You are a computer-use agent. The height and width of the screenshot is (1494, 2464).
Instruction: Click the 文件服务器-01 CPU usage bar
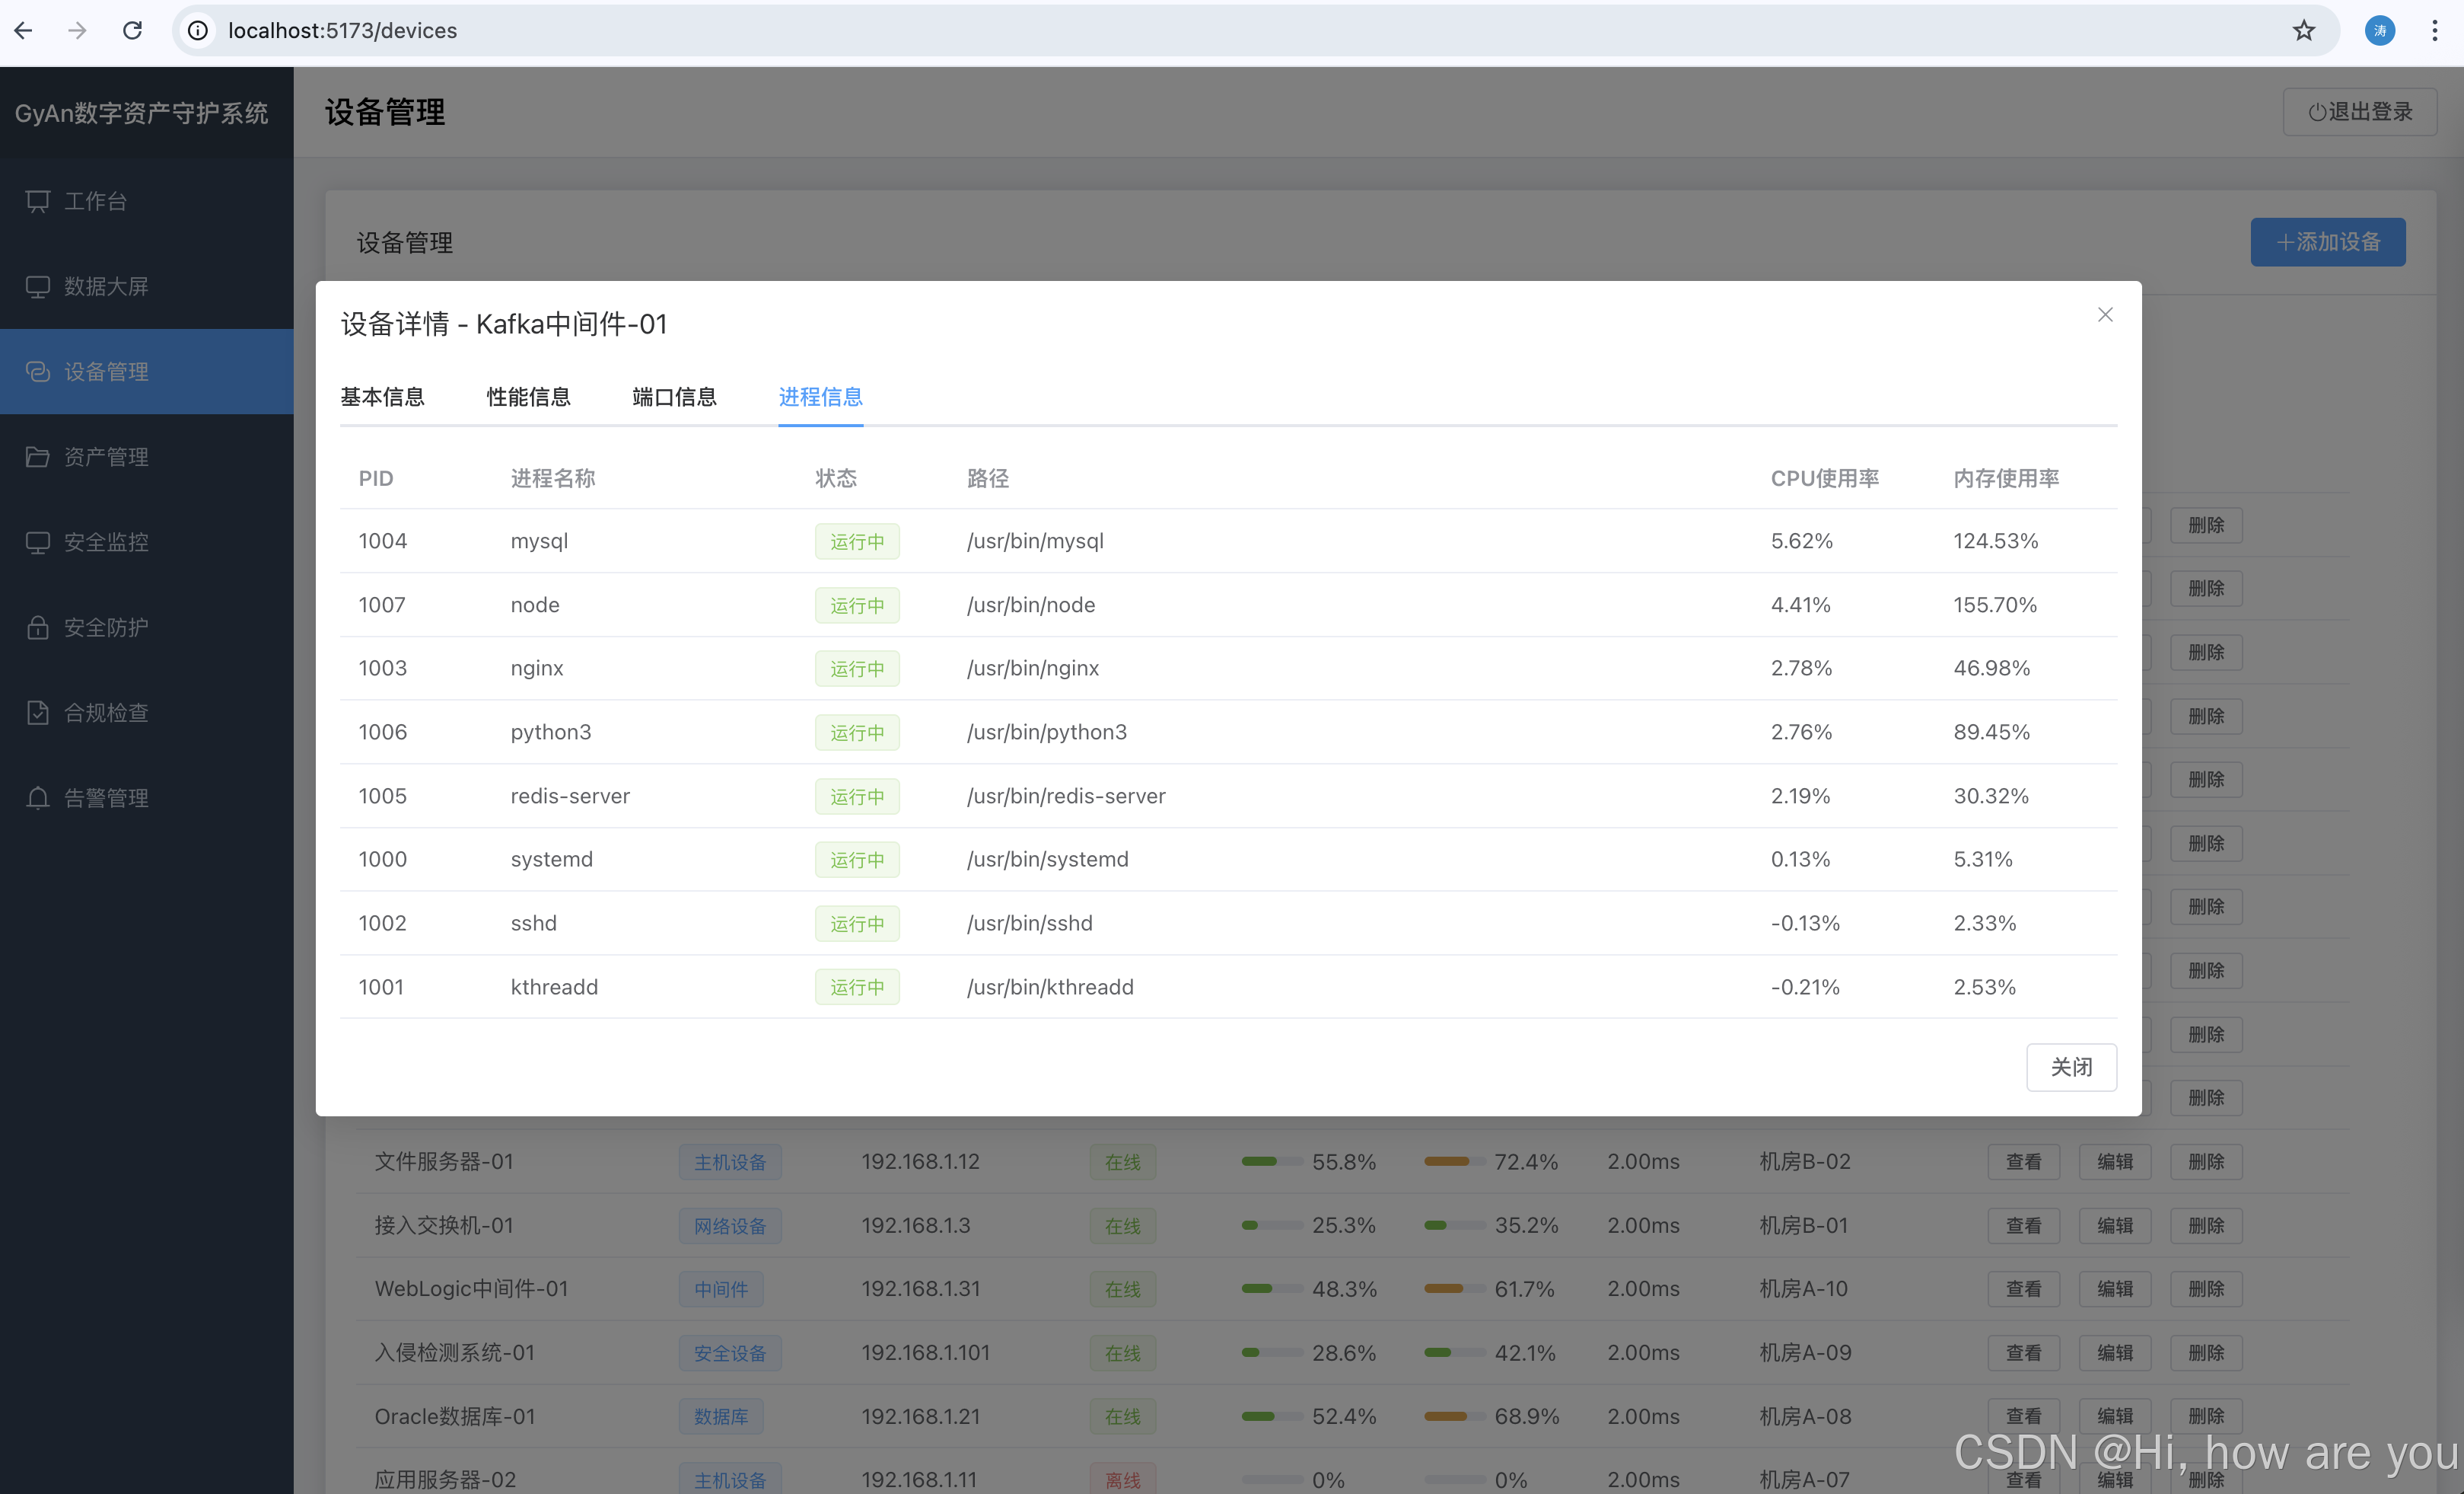tap(1272, 1162)
